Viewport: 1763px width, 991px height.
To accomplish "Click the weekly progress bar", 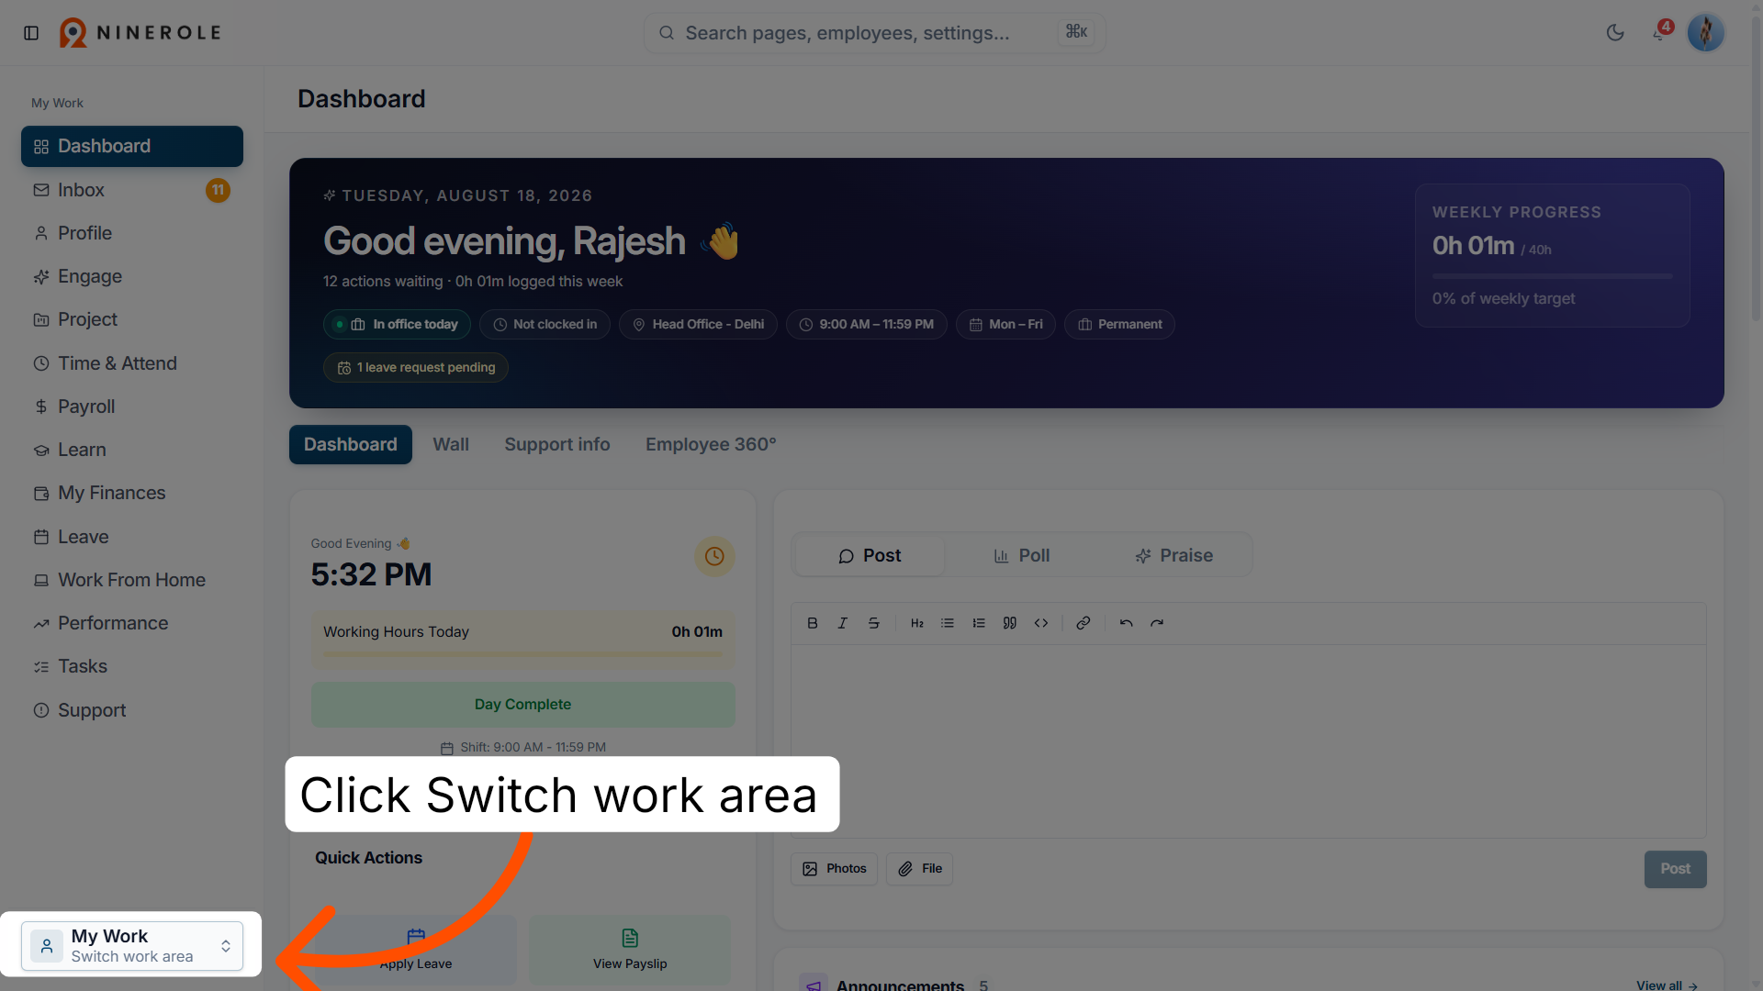I will [1552, 276].
